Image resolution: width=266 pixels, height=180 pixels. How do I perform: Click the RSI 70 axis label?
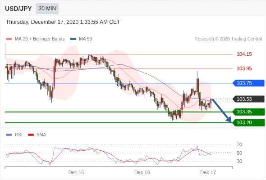click(x=239, y=144)
